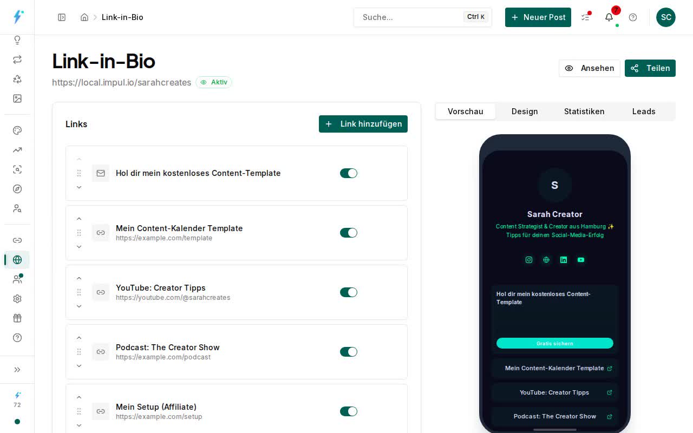Click the S profile avatar in phone preview
This screenshot has height=433, width=693.
555,185
